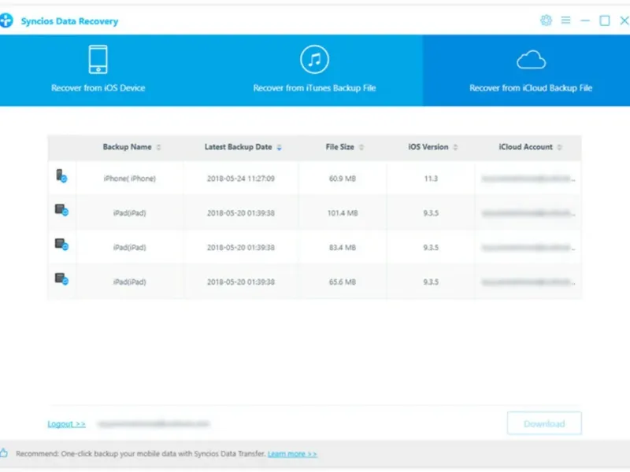
Task: Click the 65.6 MB file size cell
Action: (x=343, y=282)
